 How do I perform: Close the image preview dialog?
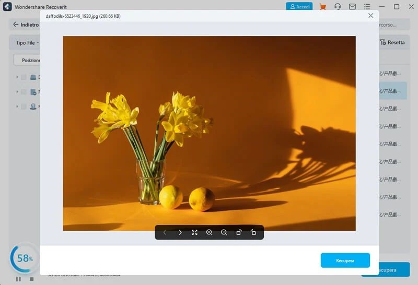370,16
